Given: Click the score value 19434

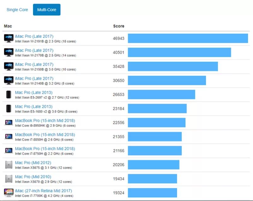Looking at the screenshot, I should pyautogui.click(x=118, y=179).
